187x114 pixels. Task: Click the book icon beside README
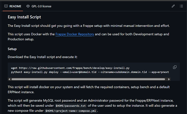pyautogui.click(x=6, y=6)
